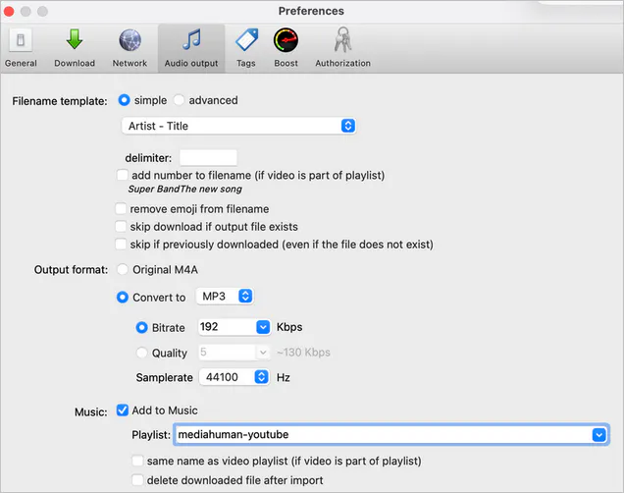Close the Preferences window with red button
The width and height of the screenshot is (624, 493).
[x=9, y=12]
